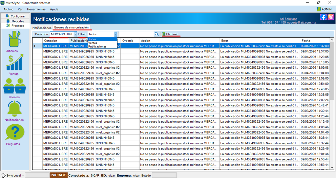Choose Publicaciones in the filter list
Screen dimensions: 336x178
(102, 46)
